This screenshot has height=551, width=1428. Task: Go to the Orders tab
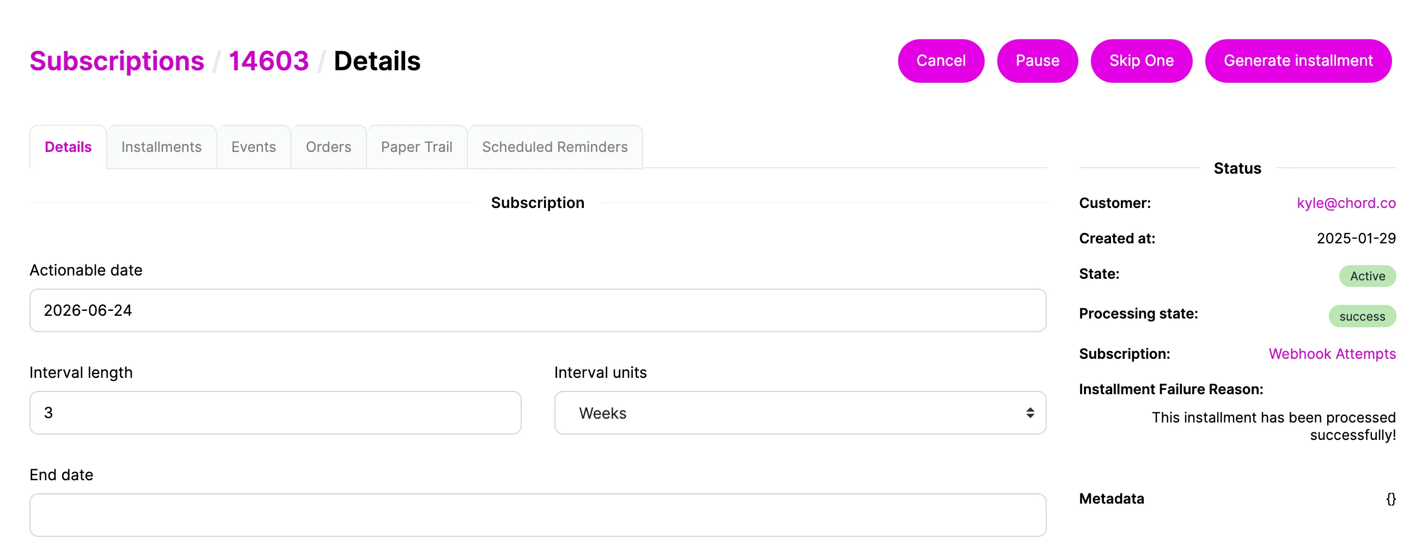pyautogui.click(x=328, y=147)
